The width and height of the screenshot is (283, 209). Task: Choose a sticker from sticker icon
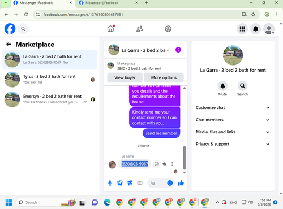[x=130, y=183]
